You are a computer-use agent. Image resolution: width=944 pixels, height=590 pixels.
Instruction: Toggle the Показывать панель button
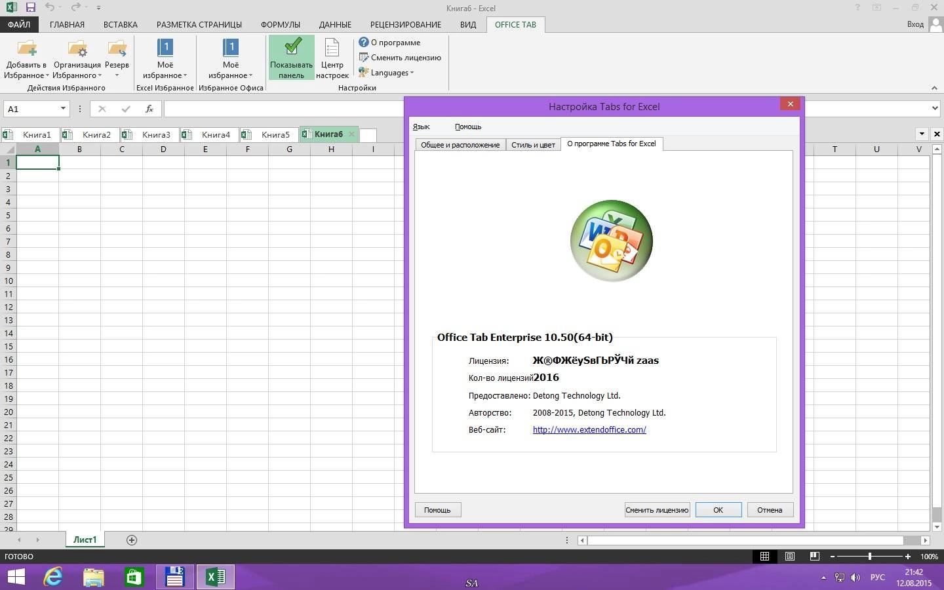(x=291, y=58)
